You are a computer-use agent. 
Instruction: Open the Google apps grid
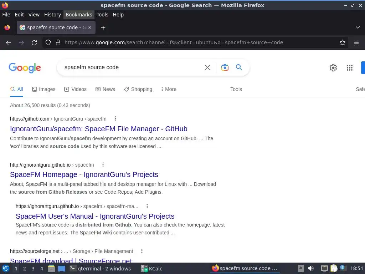tap(350, 67)
